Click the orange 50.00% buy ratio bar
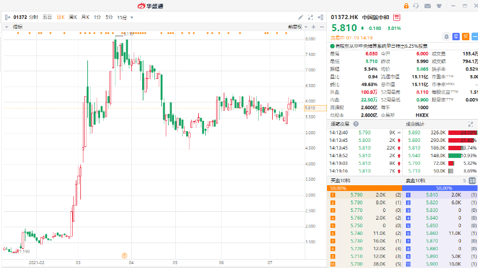 coord(365,188)
